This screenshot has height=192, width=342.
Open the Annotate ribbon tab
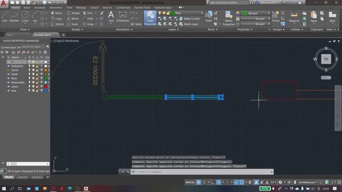tap(40, 7)
